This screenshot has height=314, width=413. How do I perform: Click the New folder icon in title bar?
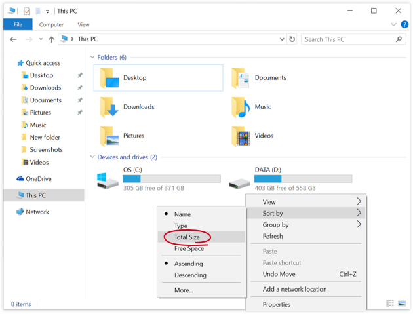pyautogui.click(x=38, y=11)
